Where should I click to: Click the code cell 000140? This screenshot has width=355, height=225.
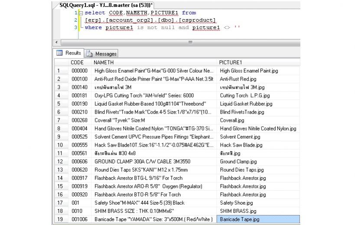(x=80, y=88)
